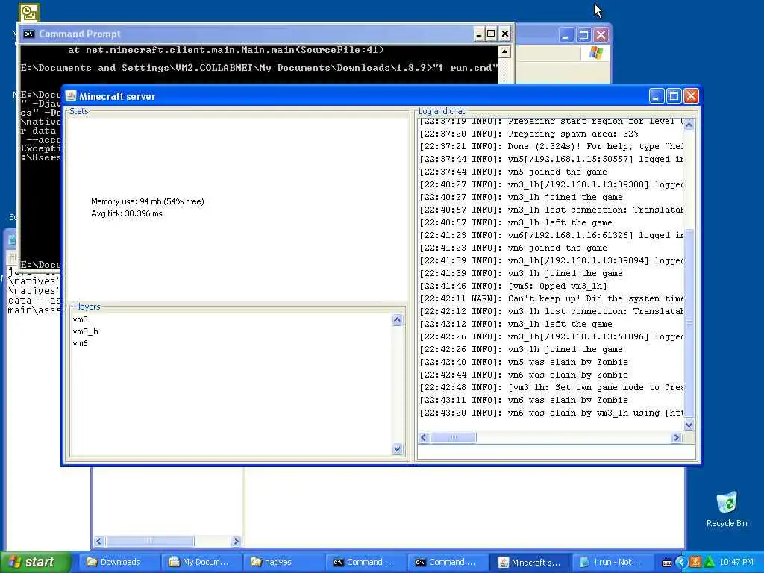The height and width of the screenshot is (573, 764).
Task: Click the Windows flag logo in back window
Action: (x=595, y=53)
